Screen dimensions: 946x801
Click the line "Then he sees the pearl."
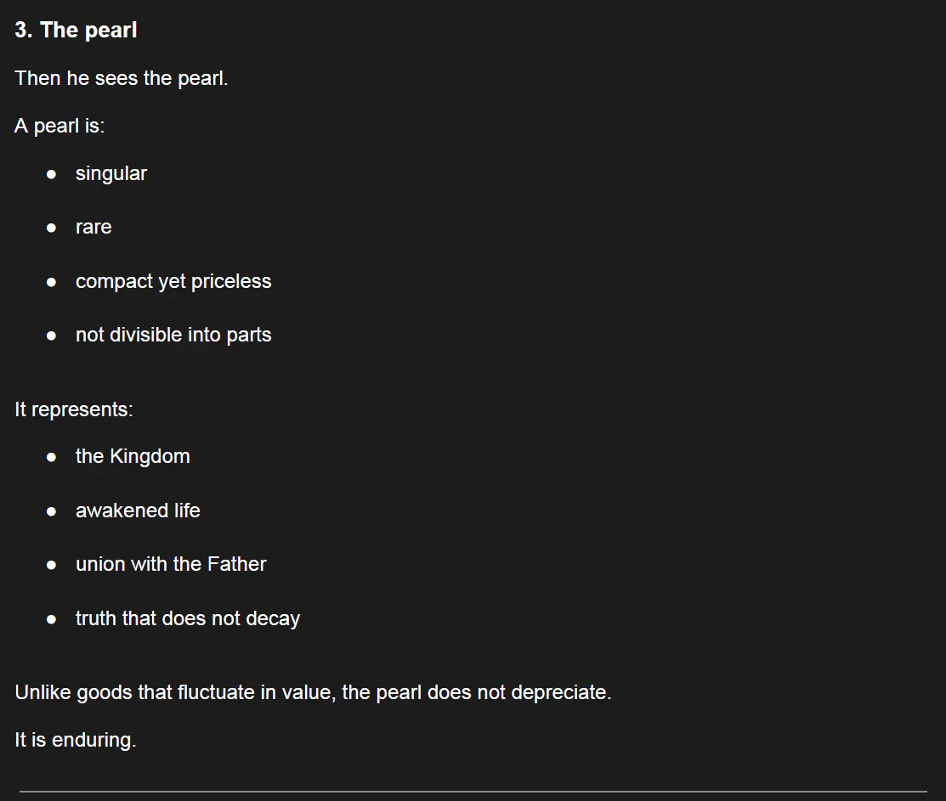tap(122, 79)
